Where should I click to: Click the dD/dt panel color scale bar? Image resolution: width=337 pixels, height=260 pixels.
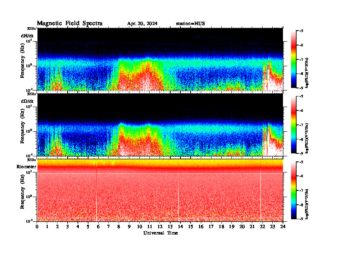(293, 125)
